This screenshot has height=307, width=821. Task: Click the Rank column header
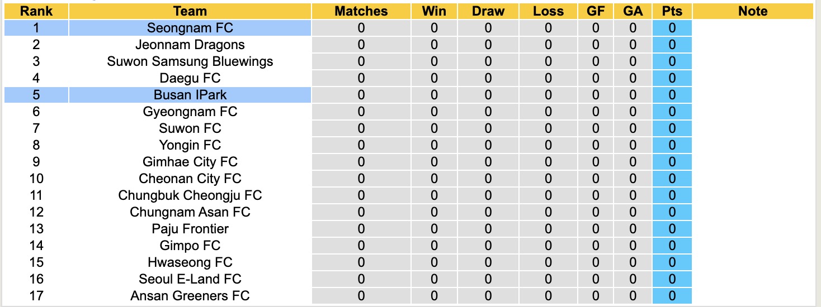(x=36, y=11)
